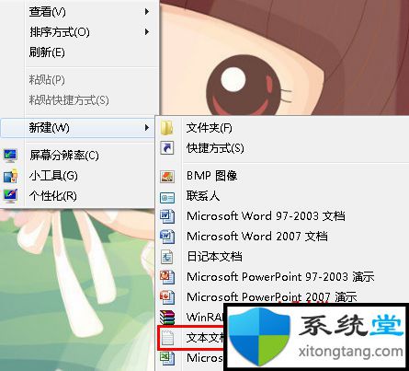Click the 个性化 personalize icon
The image size is (409, 371).
click(10, 196)
